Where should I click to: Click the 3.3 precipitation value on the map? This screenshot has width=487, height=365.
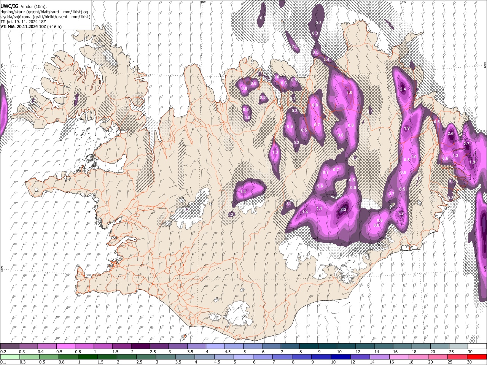(x=343, y=209)
